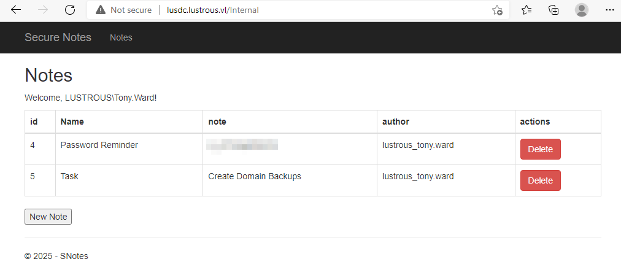621x267 pixels.
Task: Go to the Secure Notes brand link
Action: tap(58, 37)
